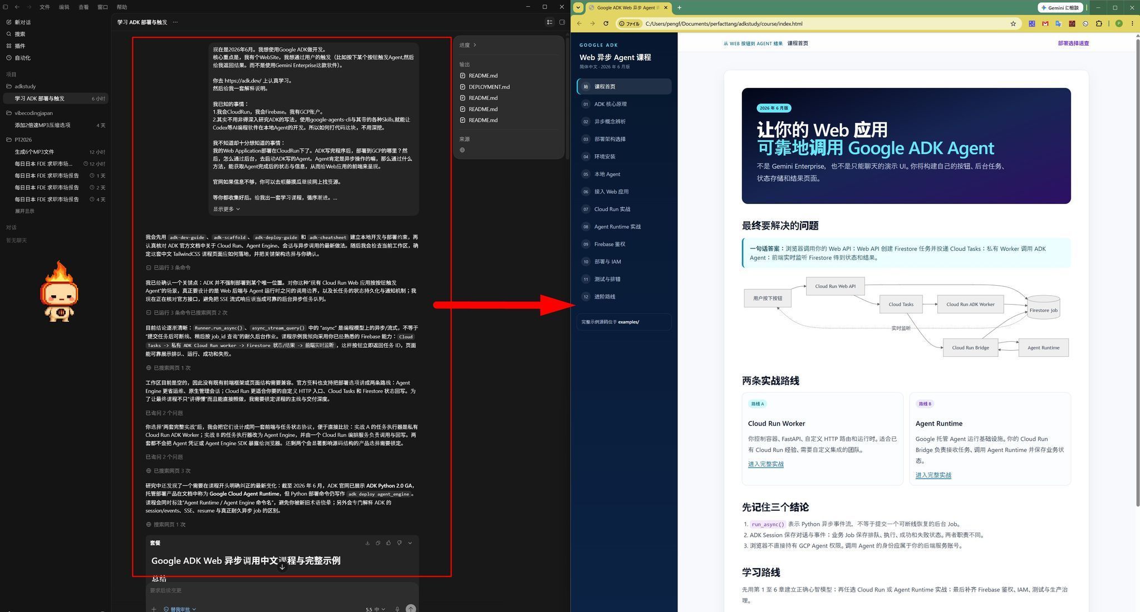Open 部署选择速查 link at page top
Viewport: 1140px width, 612px height.
[x=1073, y=43]
